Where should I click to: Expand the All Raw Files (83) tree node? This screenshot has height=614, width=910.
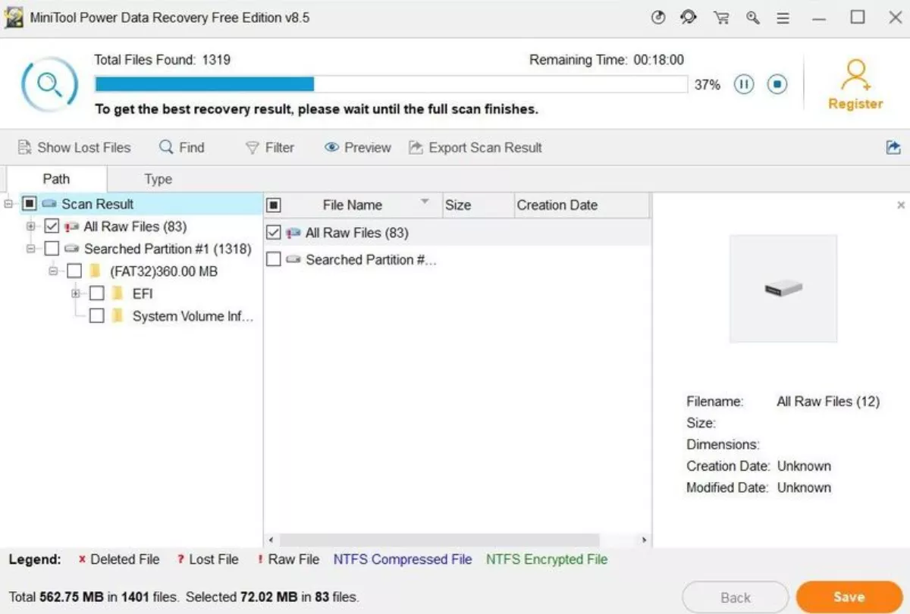click(31, 227)
